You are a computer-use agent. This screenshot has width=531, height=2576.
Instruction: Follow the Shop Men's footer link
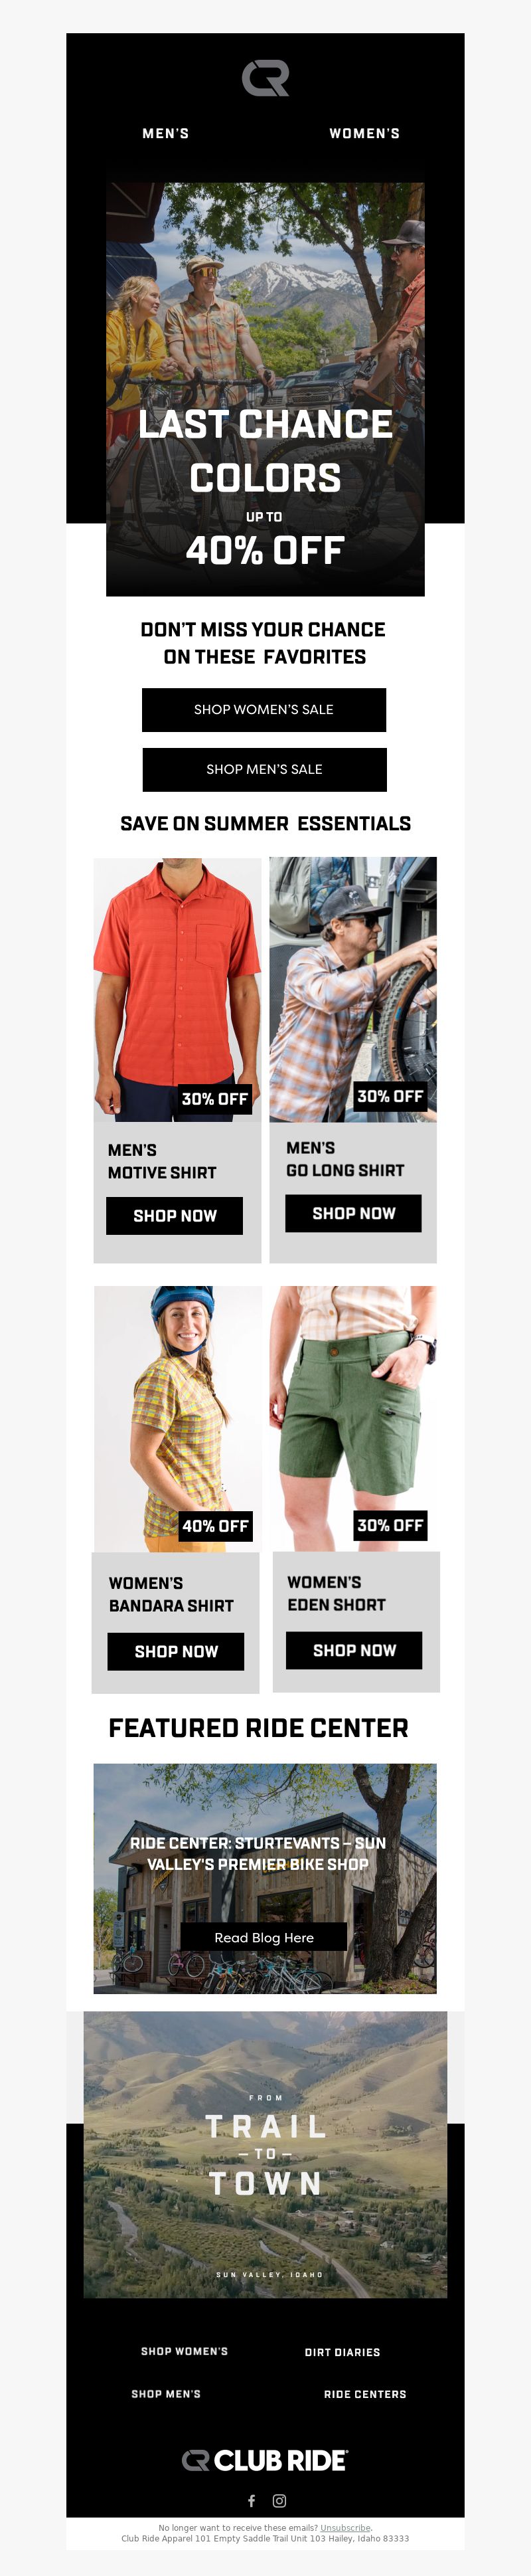click(166, 2394)
